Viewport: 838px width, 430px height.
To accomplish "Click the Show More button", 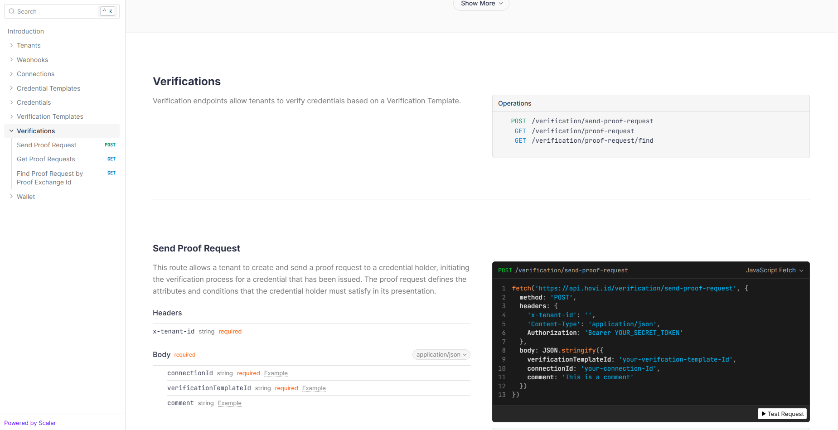I will click(481, 4).
